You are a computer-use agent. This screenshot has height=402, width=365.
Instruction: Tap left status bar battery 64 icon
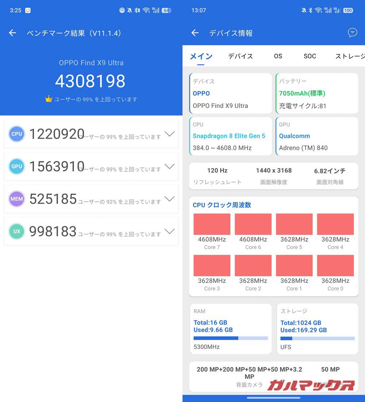(x=166, y=10)
